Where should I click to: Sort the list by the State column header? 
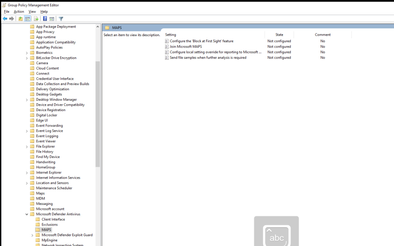click(x=279, y=35)
